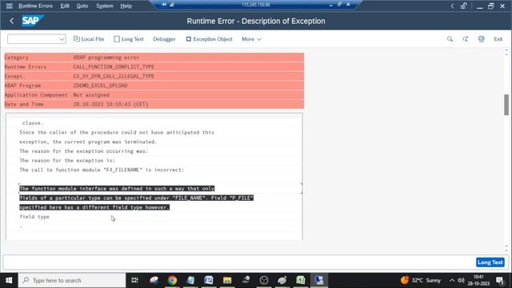Click the search-next icon in toolbar
Image resolution: width=512 pixels, height=288 pixels.
tap(466, 39)
